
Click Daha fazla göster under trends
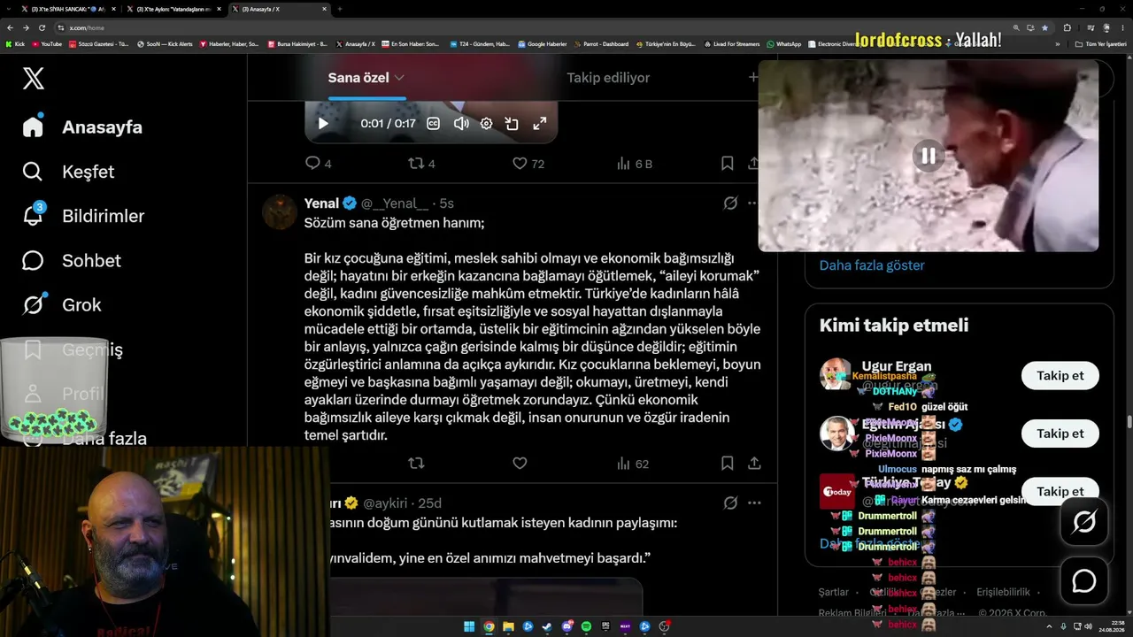(872, 265)
